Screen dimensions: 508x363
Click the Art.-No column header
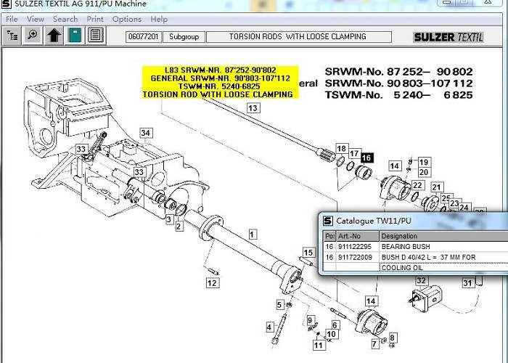pyautogui.click(x=357, y=236)
